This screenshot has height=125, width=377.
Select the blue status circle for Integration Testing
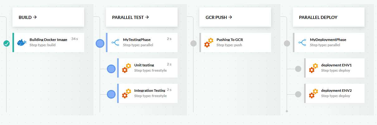pos(111,94)
